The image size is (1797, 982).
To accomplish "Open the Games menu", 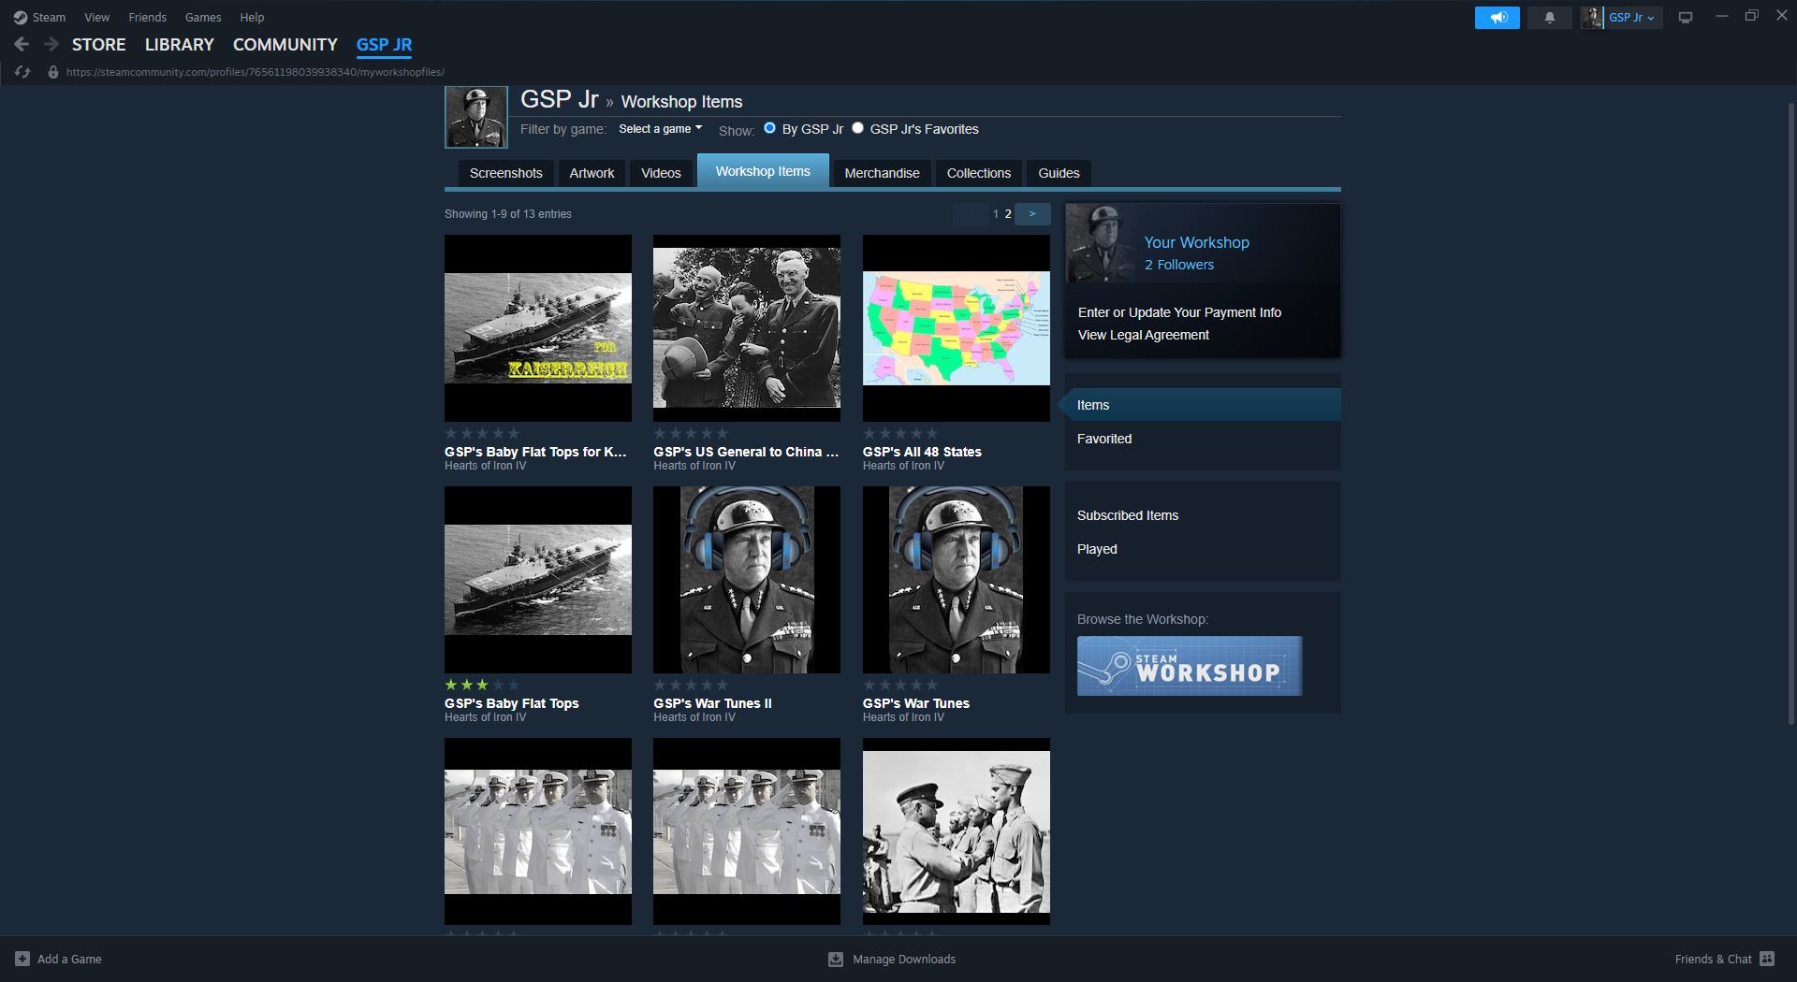I will [x=202, y=17].
